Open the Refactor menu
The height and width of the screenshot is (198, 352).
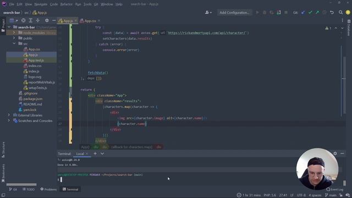click(x=66, y=4)
